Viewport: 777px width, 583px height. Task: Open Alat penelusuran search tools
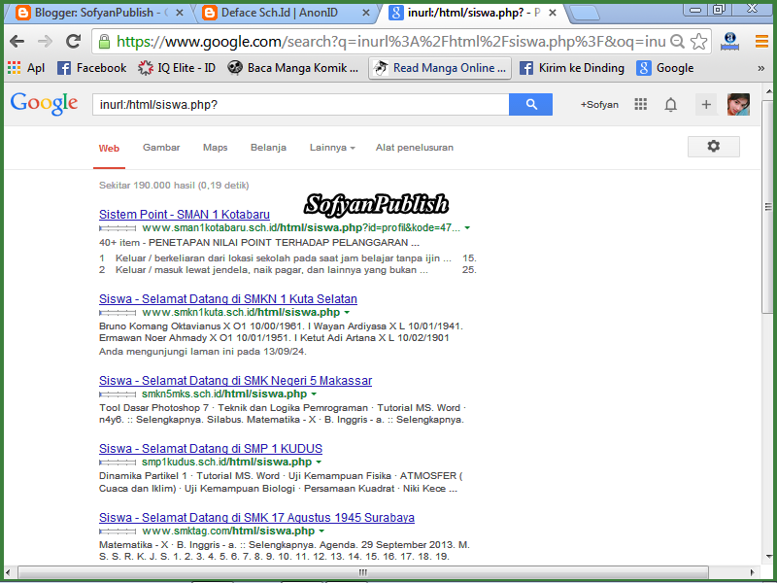tap(415, 148)
